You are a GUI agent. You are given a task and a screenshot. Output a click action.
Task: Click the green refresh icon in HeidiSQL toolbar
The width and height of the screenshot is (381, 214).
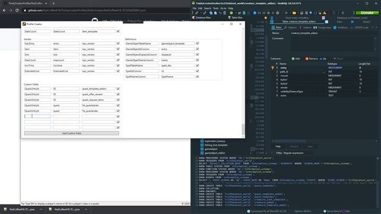click(x=232, y=13)
